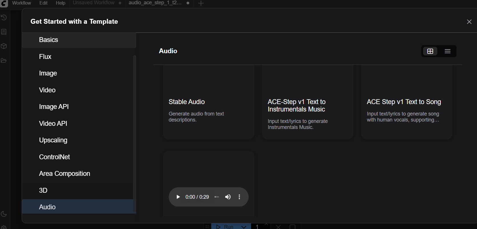
Task: Click the Run button
Action: 225,227
